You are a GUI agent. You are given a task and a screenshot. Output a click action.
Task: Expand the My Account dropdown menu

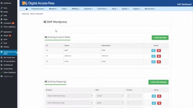coord(150,9)
